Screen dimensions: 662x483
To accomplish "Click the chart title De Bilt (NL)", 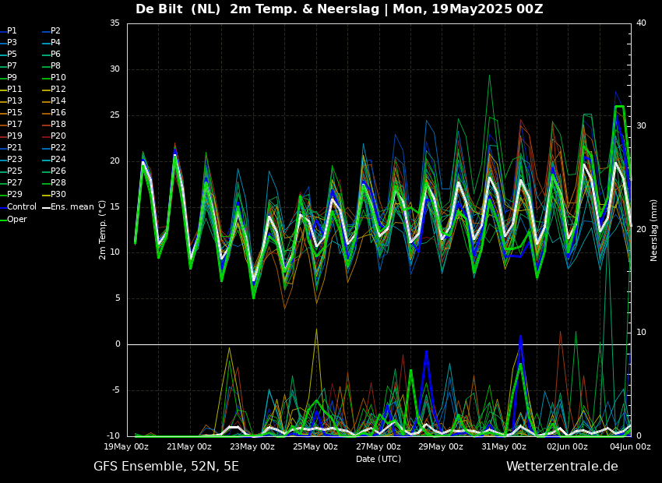I will click(178, 9).
